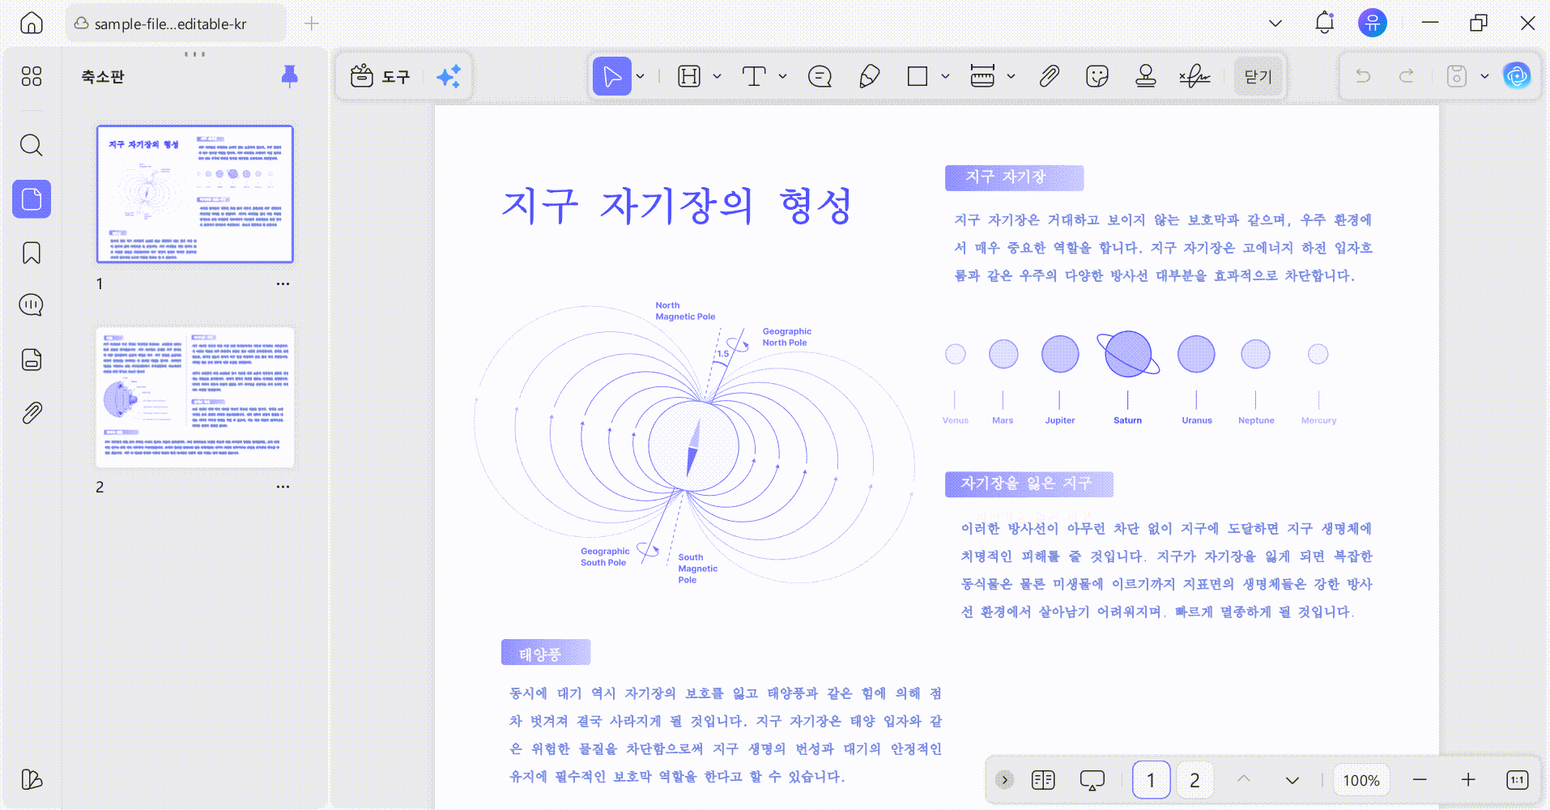Attach a file with toolbar paperclip
Image resolution: width=1550 pixels, height=810 pixels.
click(x=1049, y=76)
